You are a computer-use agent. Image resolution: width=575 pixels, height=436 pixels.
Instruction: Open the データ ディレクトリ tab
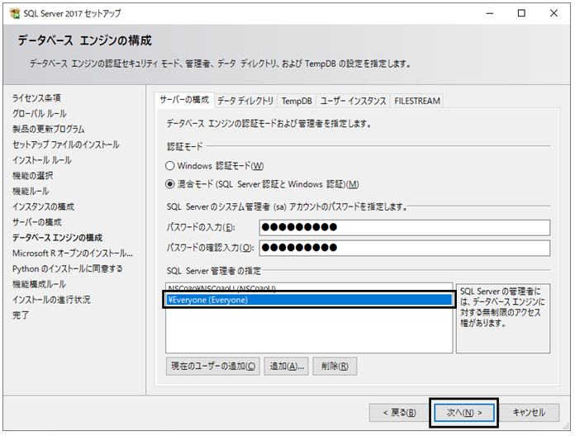click(245, 101)
